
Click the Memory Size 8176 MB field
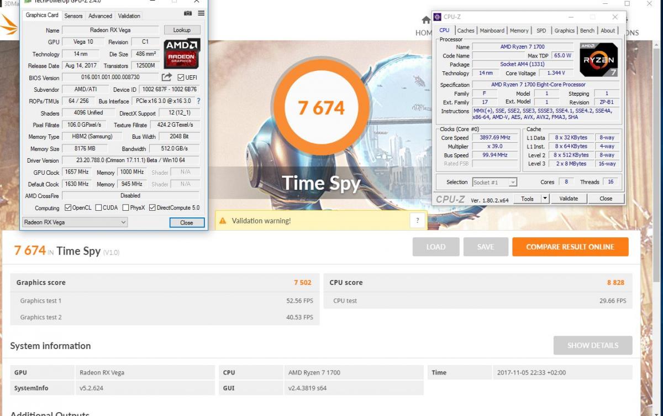(x=86, y=149)
